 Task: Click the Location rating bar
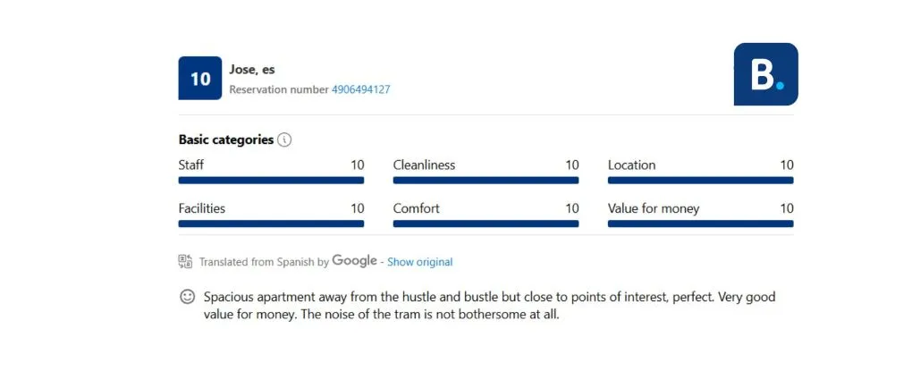click(700, 181)
